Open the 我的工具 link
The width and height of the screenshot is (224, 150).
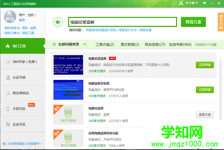(28, 33)
